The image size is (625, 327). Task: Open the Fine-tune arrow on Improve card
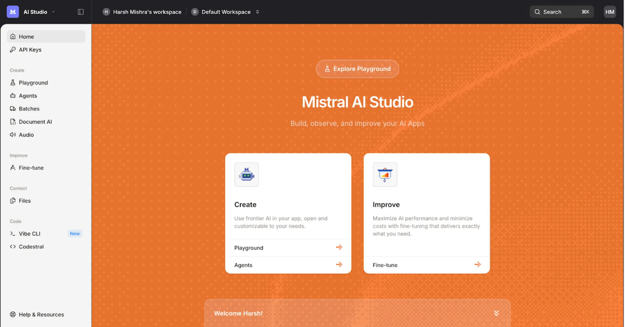point(478,264)
